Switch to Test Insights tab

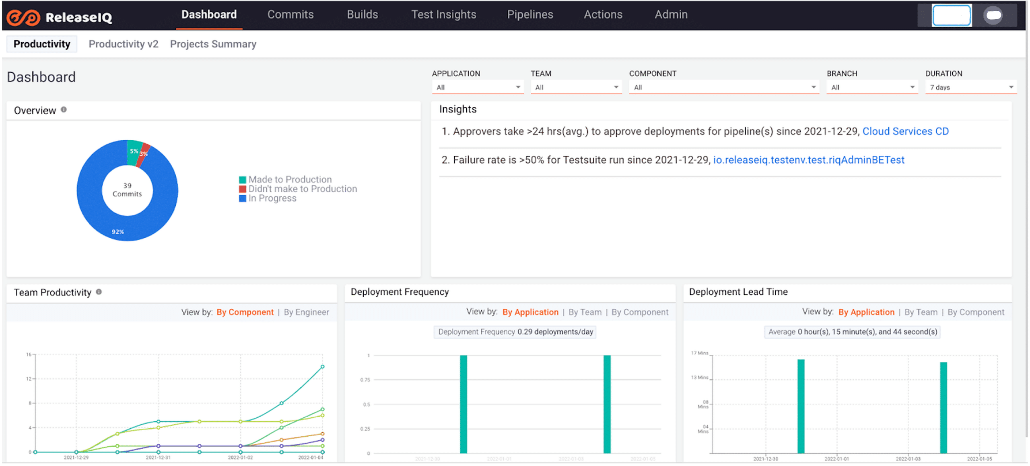443,14
